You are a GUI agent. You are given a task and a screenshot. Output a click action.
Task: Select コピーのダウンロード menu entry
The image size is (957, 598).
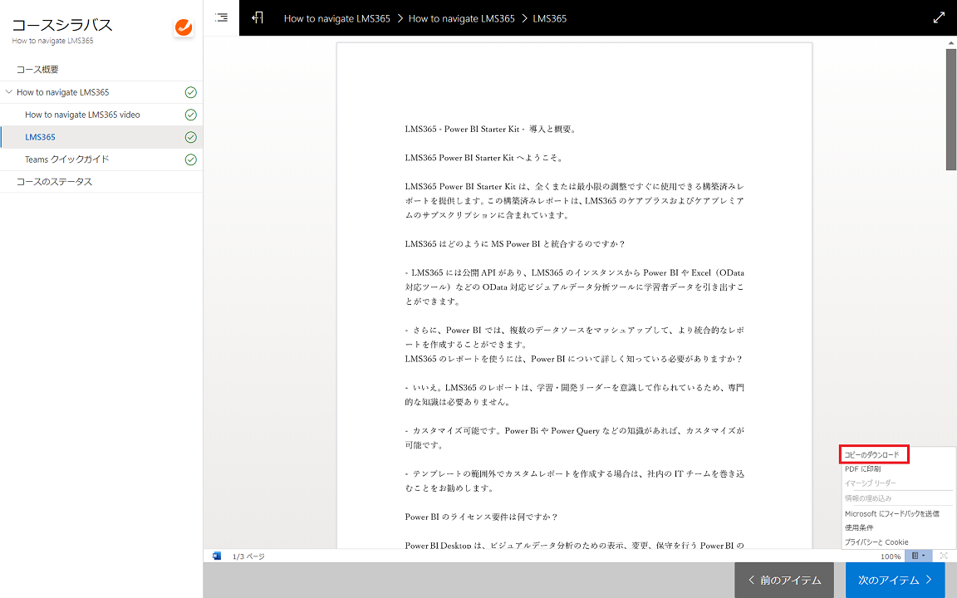[872, 453]
